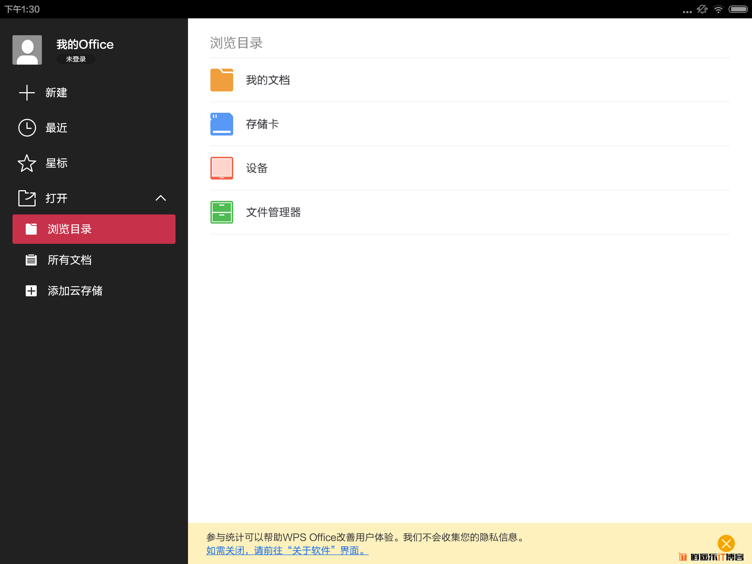Tap the user avatar profile picture
The height and width of the screenshot is (564, 752).
[27, 50]
